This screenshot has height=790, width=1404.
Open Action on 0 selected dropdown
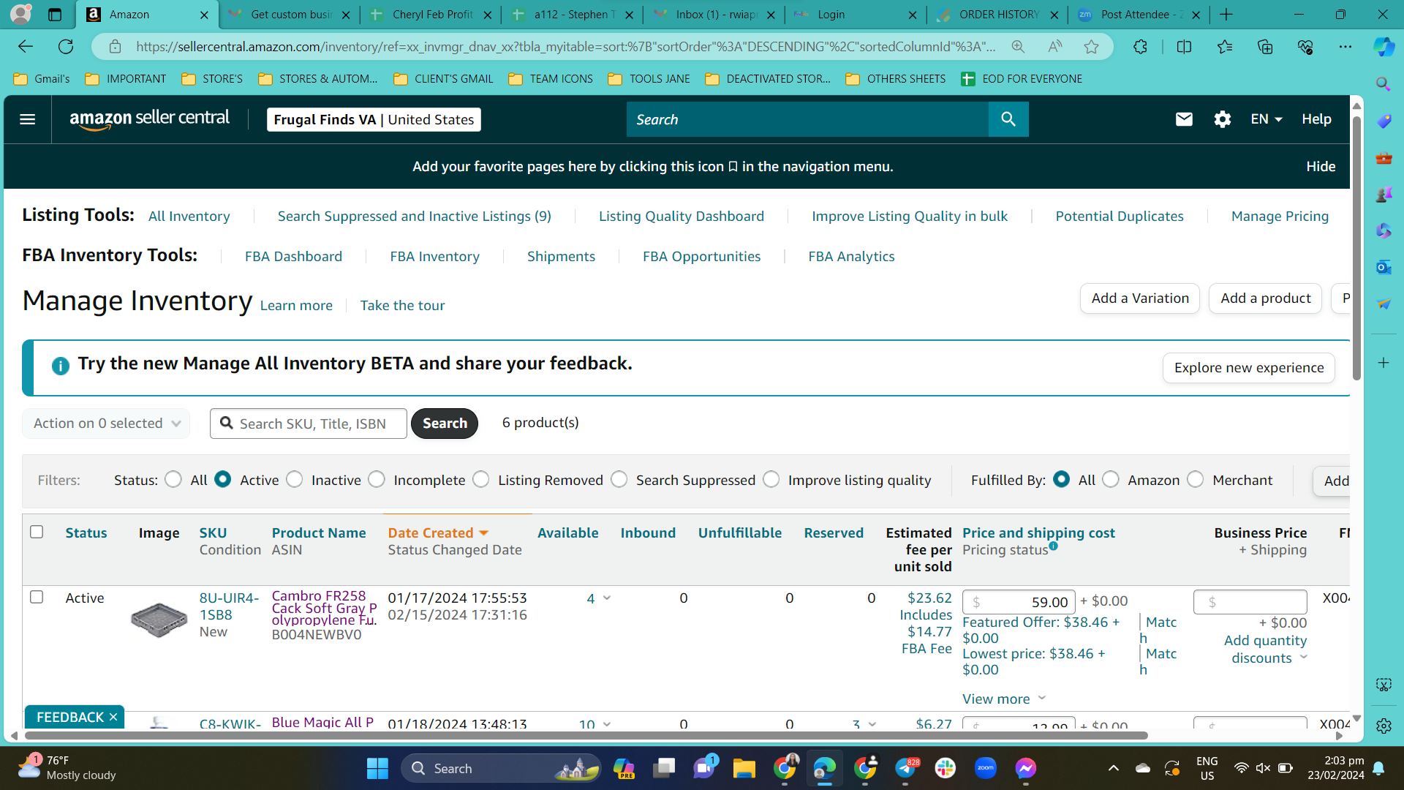click(x=106, y=424)
